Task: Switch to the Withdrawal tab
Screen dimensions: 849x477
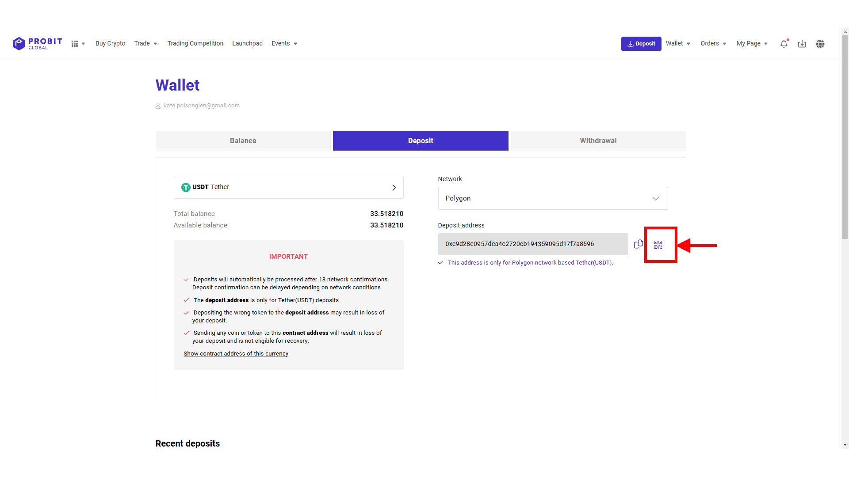Action: point(598,140)
